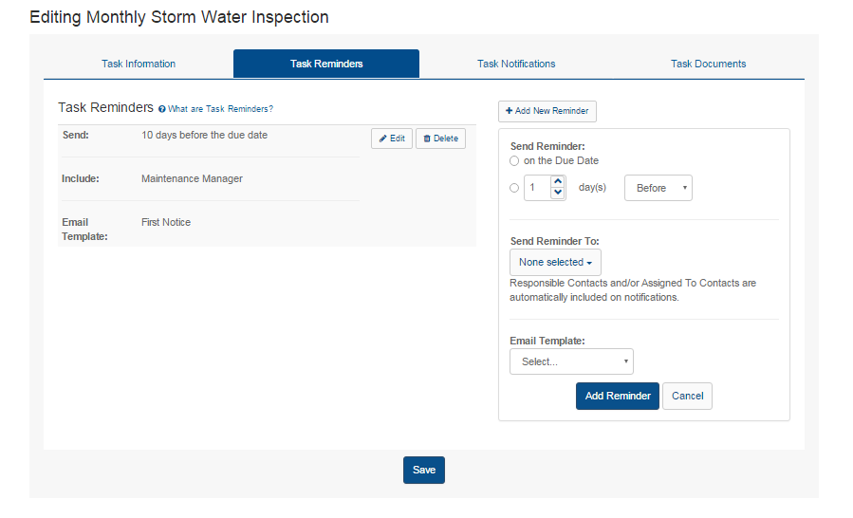Increase days using the up stepper arrow
This screenshot has height=518, width=853.
coord(558,182)
